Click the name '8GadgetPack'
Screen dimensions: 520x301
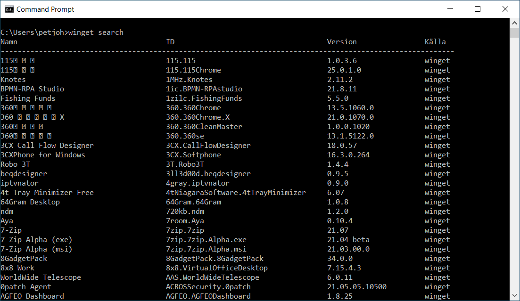24,259
